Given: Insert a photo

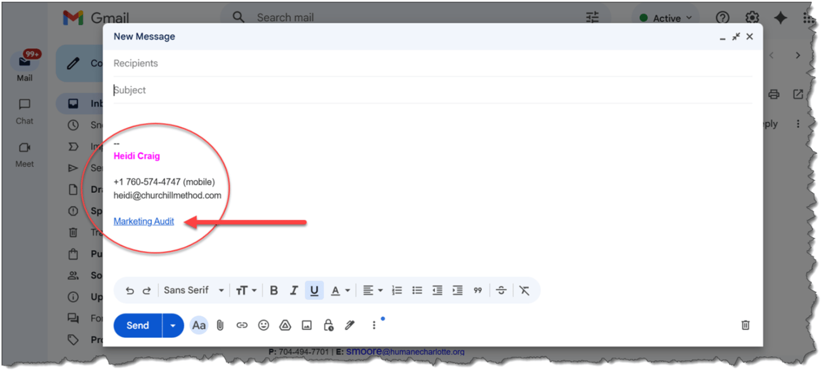Looking at the screenshot, I should [x=307, y=325].
